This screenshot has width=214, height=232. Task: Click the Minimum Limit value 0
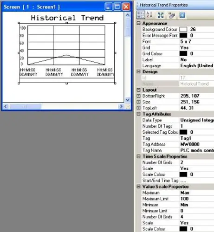click(x=182, y=211)
